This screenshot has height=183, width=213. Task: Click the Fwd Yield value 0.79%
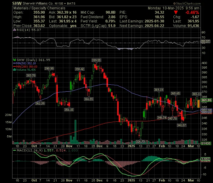[110, 21]
